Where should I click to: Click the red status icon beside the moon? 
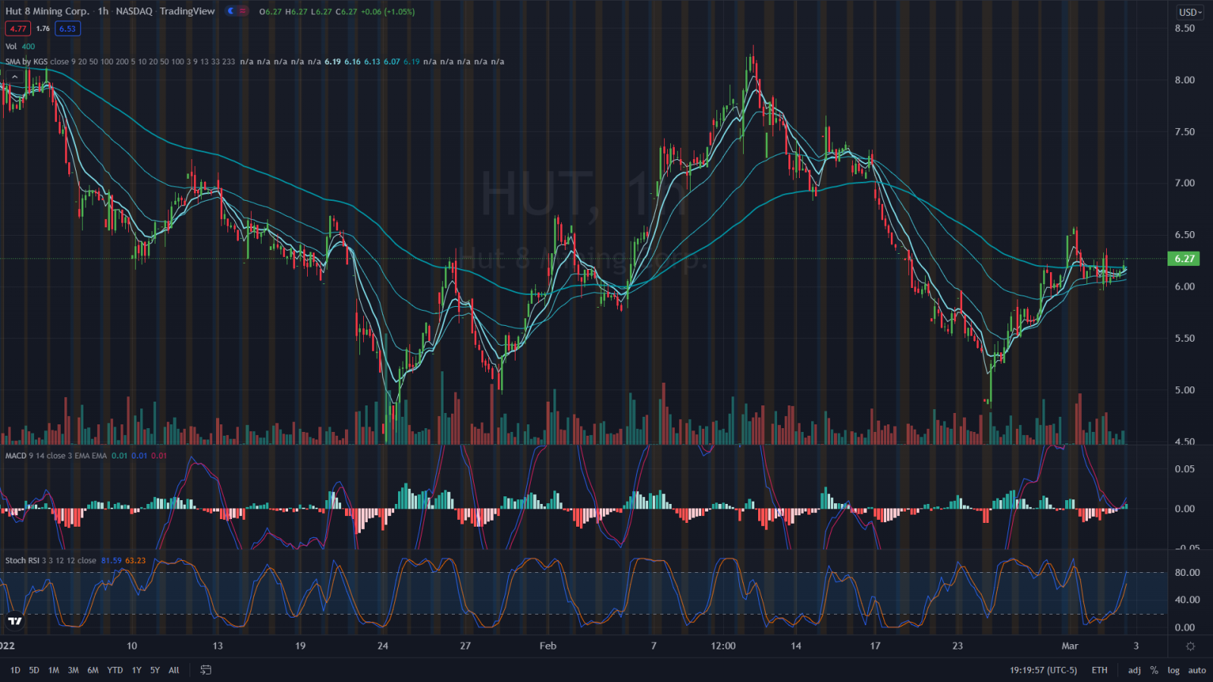(x=243, y=11)
